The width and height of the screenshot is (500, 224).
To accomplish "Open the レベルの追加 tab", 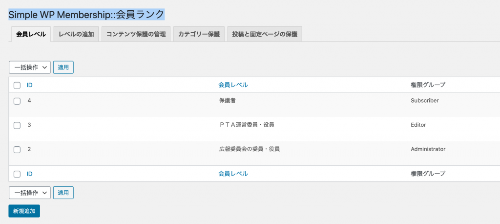I will pos(76,34).
